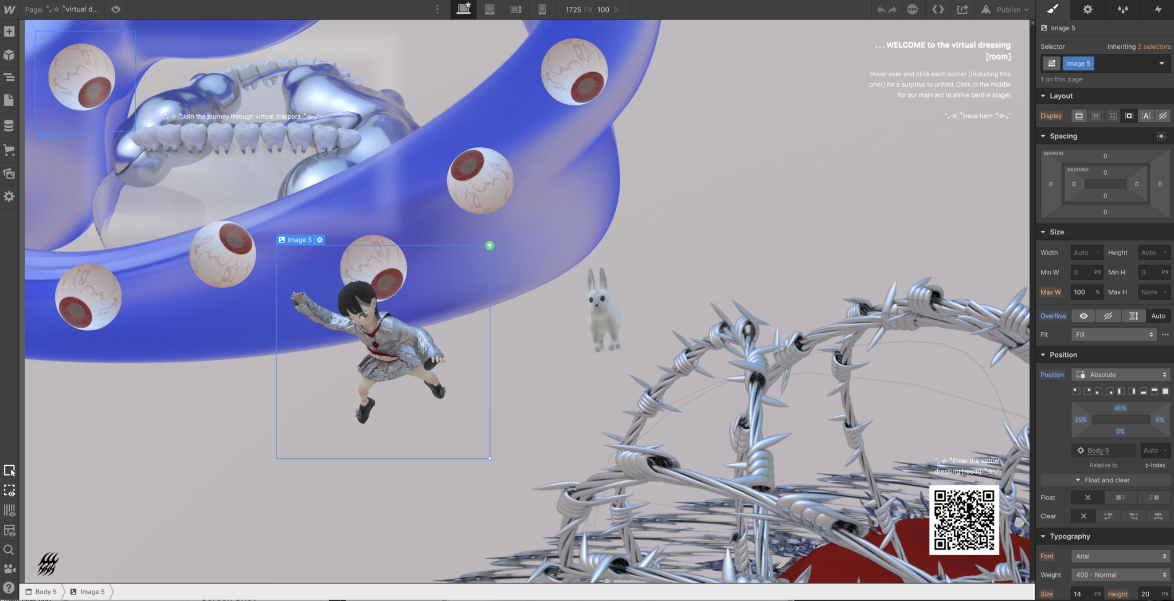Open the selector dropdown arrow

[1162, 63]
